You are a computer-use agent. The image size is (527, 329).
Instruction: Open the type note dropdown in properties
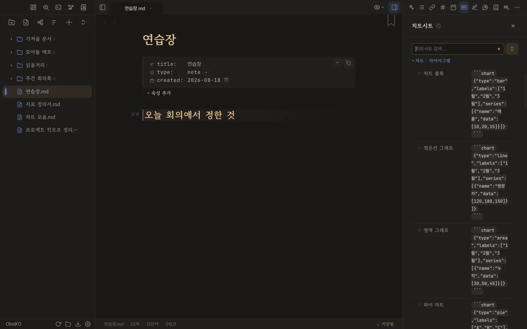coord(206,72)
